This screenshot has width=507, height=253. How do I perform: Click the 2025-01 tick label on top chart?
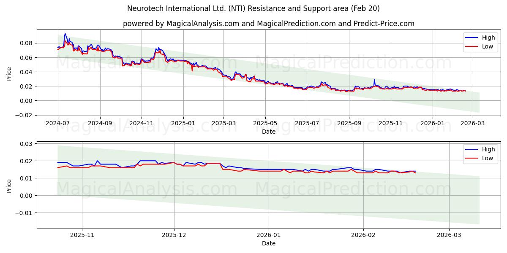click(183, 123)
